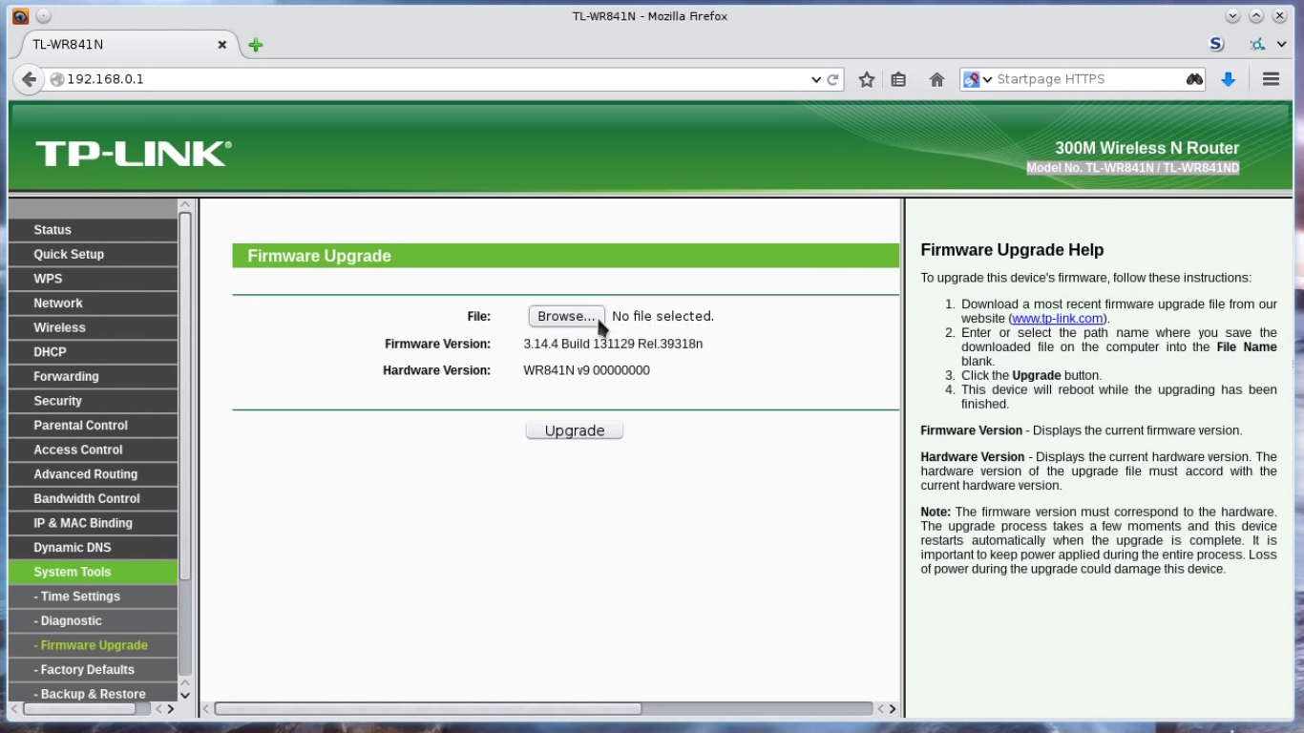
Task: Open Bandwidth Control settings
Action: (93, 499)
